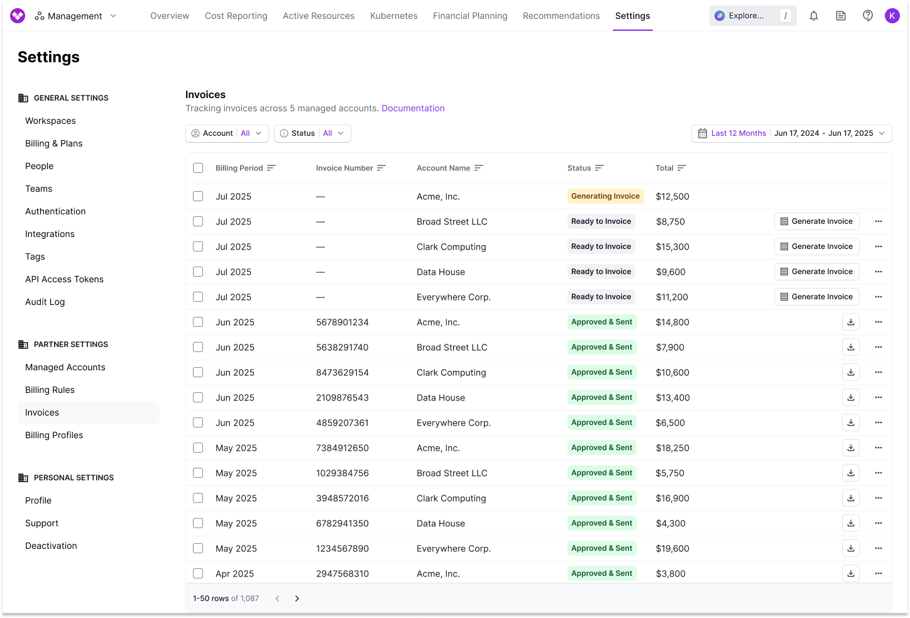This screenshot has height=618, width=910.
Task: Open the notifications bell icon
Action: 814,16
